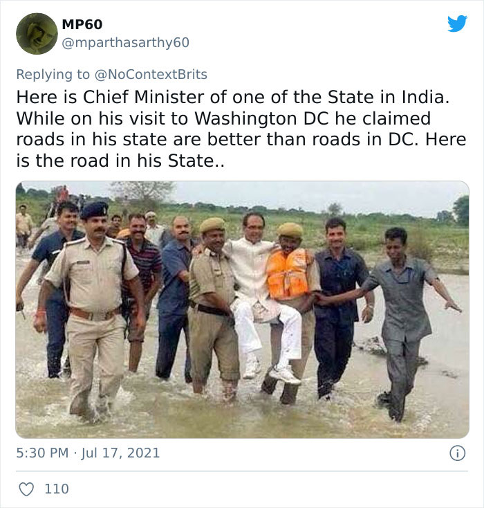Like the tweet with the heart icon
Viewport: 484px width, 508px height.
(x=26, y=489)
